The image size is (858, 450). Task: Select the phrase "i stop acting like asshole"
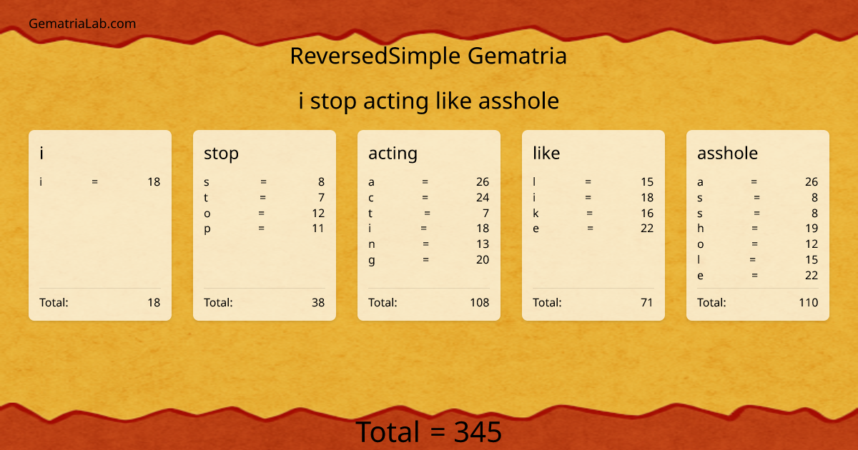(x=429, y=101)
